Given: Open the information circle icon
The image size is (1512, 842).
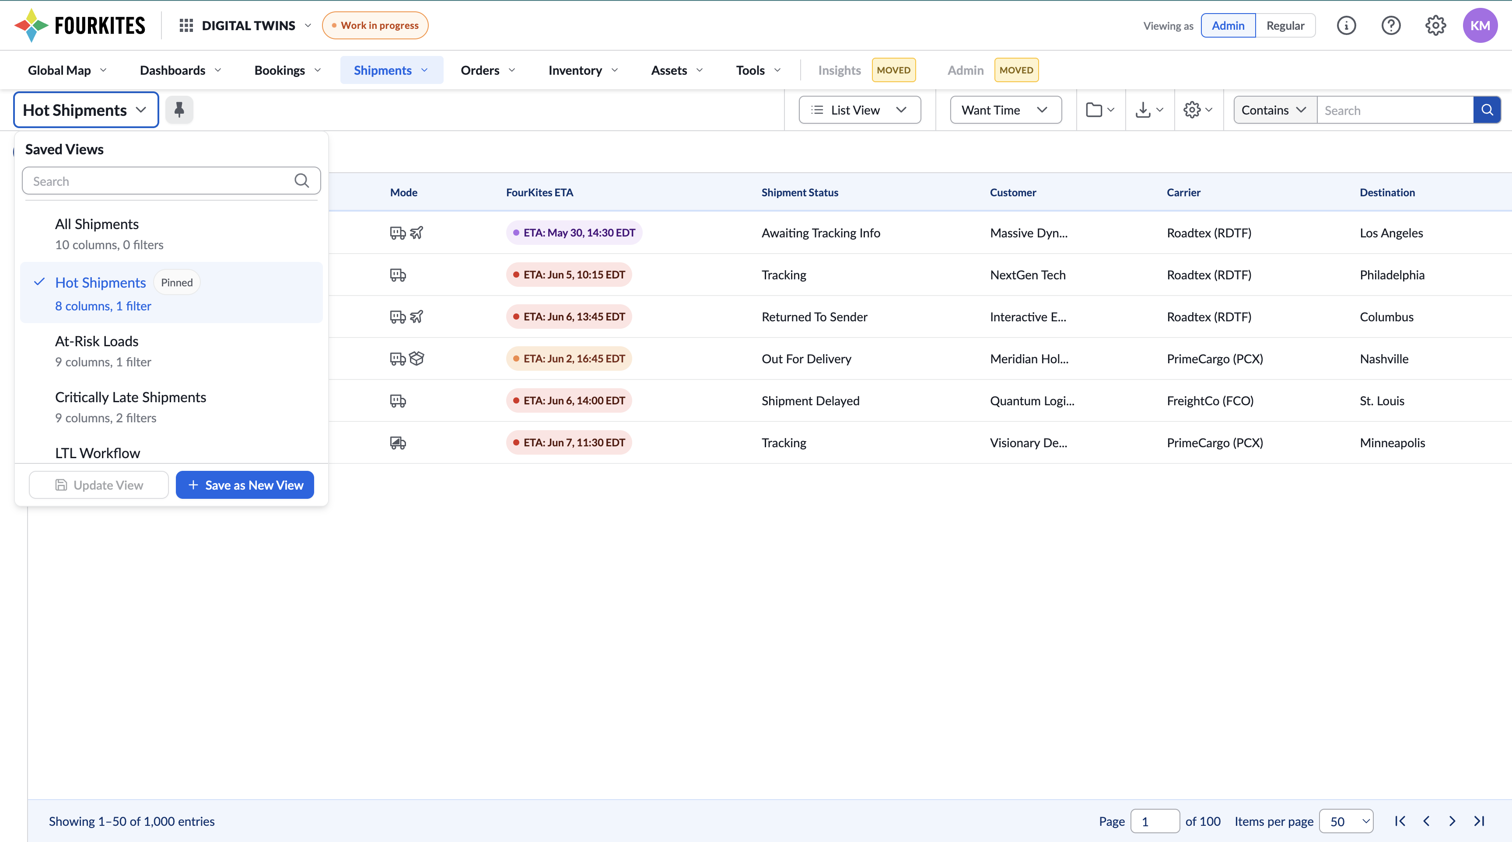Looking at the screenshot, I should (x=1347, y=25).
